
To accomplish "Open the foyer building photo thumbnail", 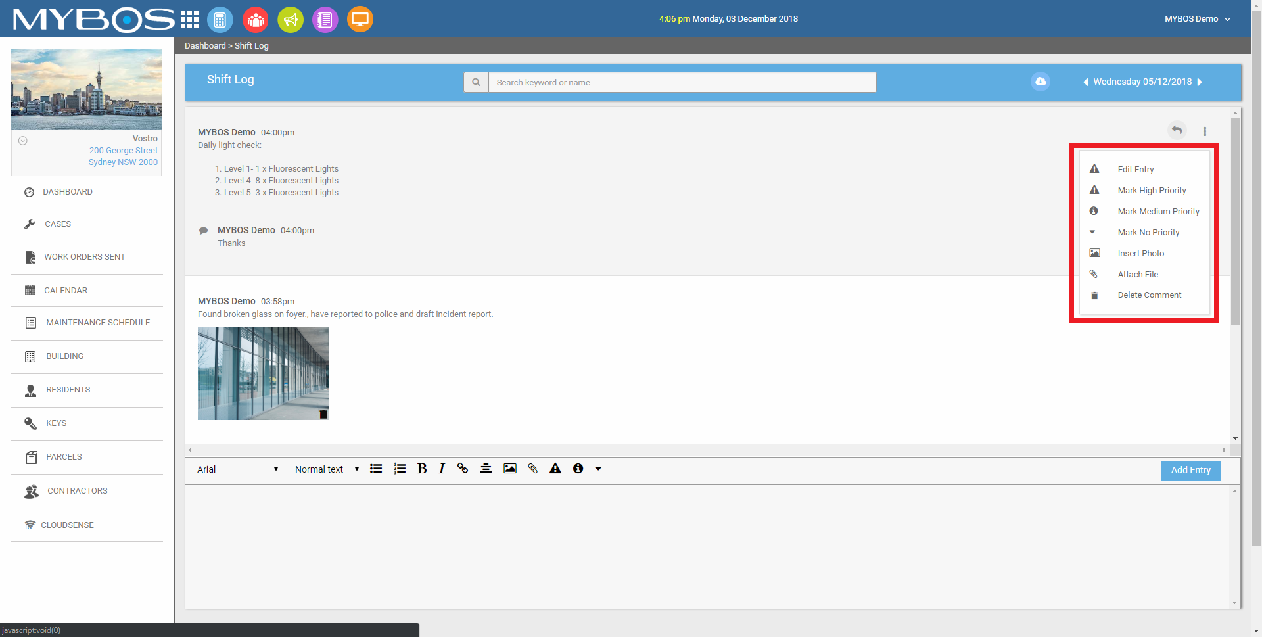I will pyautogui.click(x=264, y=373).
